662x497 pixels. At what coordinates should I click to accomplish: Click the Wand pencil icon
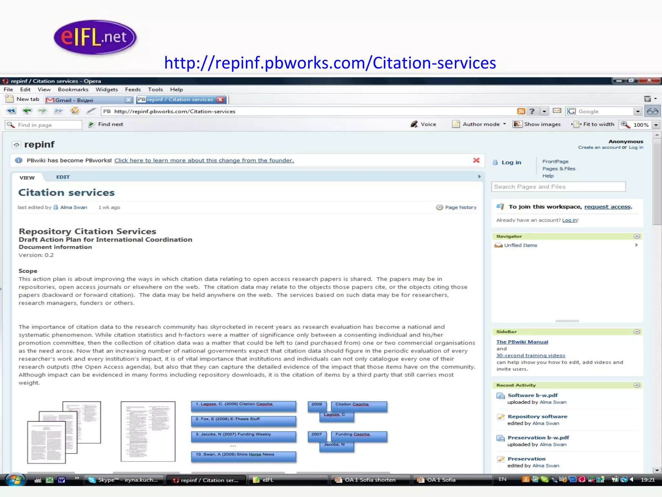pos(91,111)
